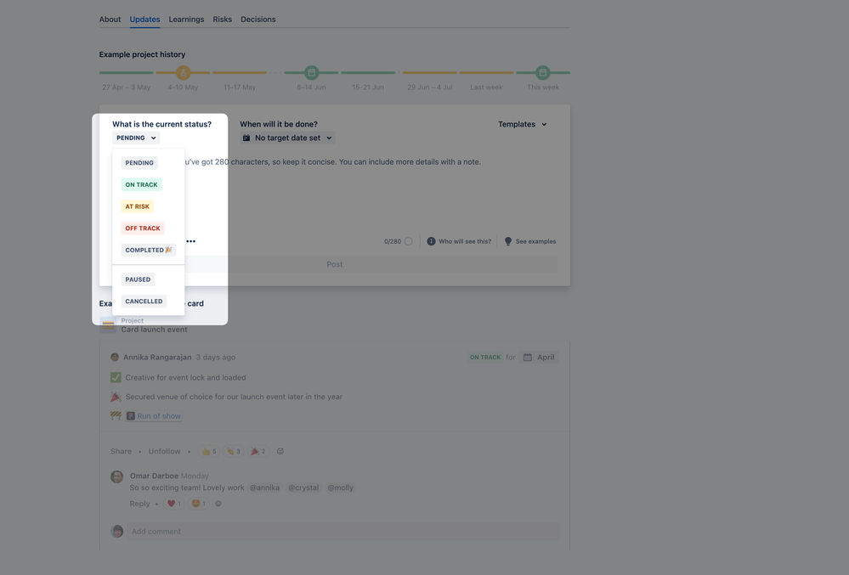Click Omar Darboe's avatar
This screenshot has width=849, height=575.
point(117,476)
